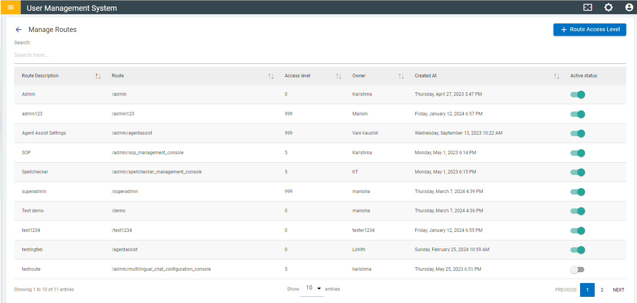Open the settings gear icon
This screenshot has width=637, height=303.
click(x=609, y=7)
